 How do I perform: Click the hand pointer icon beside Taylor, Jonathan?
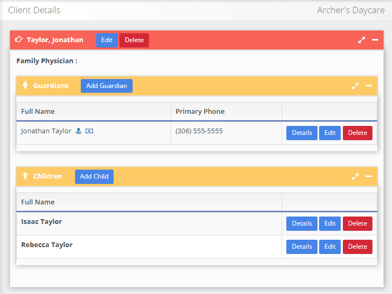pyautogui.click(x=20, y=40)
